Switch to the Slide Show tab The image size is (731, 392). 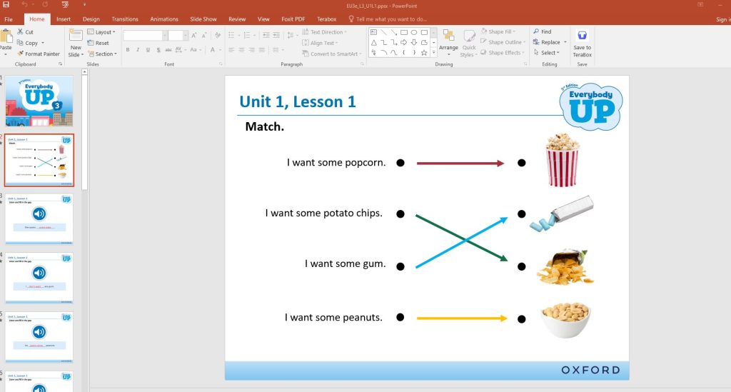click(203, 19)
